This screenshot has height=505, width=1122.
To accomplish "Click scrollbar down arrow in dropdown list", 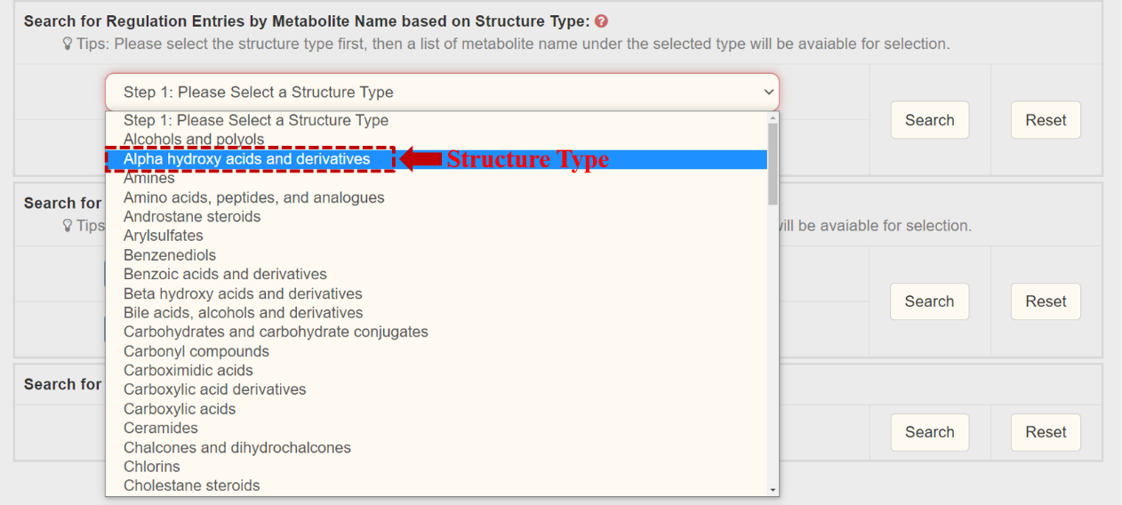I will tap(773, 489).
